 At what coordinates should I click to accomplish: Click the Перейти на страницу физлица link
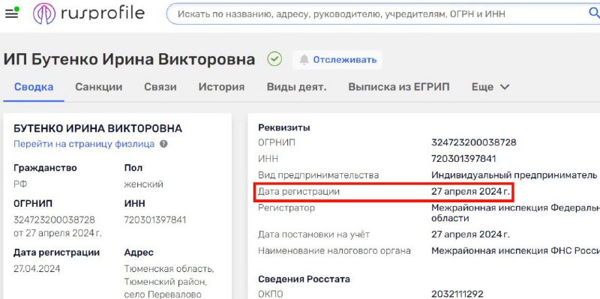[x=84, y=144]
